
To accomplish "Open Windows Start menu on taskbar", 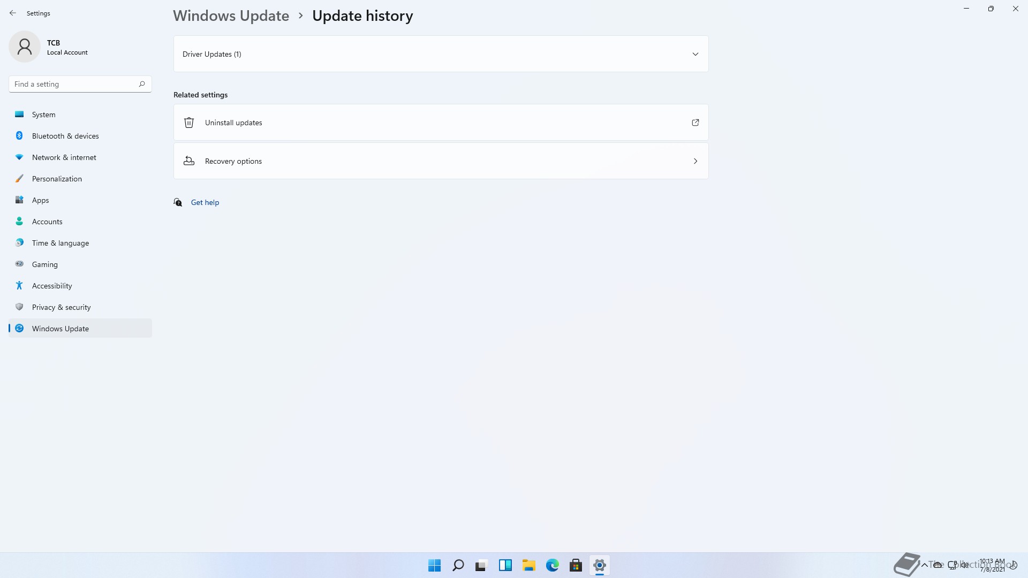I will click(434, 565).
